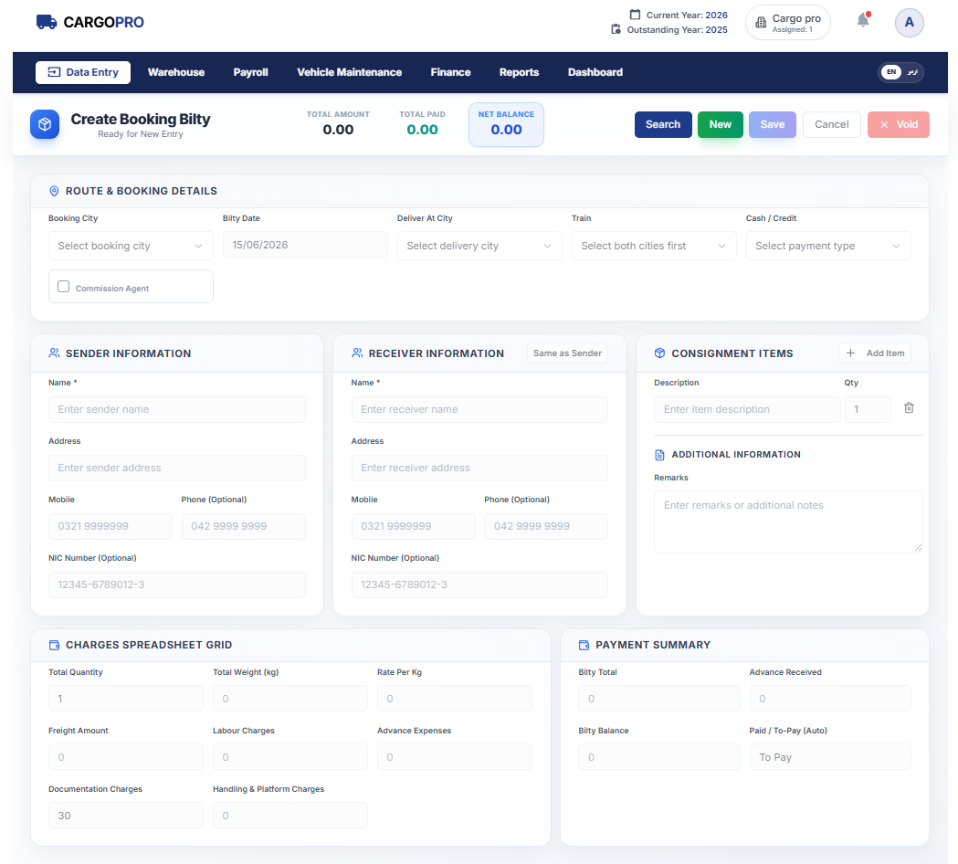The image size is (958, 864).
Task: Focus the Rate Per Kg field
Action: click(455, 699)
